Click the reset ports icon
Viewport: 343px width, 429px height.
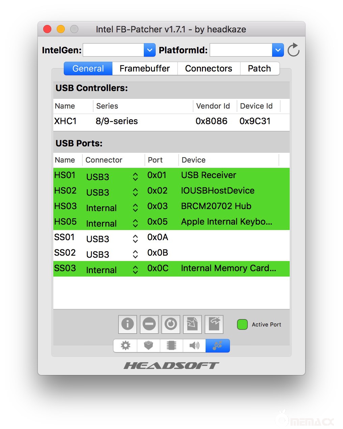pos(170,324)
